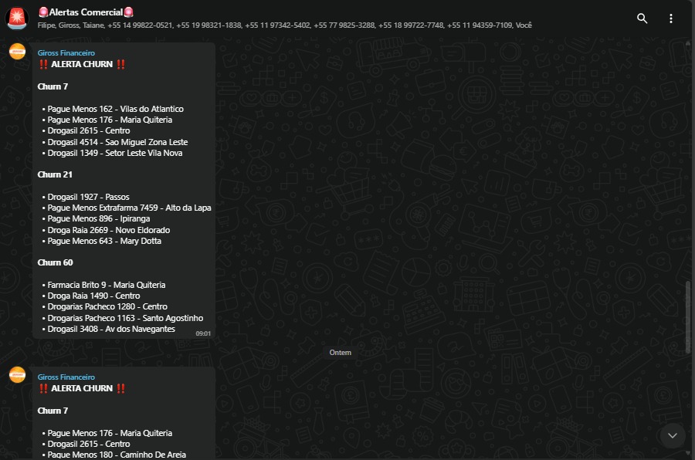The height and width of the screenshot is (460, 695).
Task: Select Pague Menos 162 - Vilas do Atlantico
Action: pyautogui.click(x=115, y=109)
